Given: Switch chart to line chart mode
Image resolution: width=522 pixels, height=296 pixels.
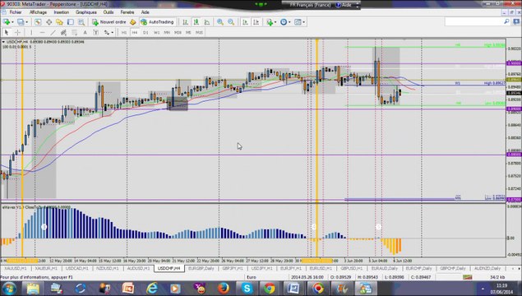Looking at the screenshot, I should point(207,22).
